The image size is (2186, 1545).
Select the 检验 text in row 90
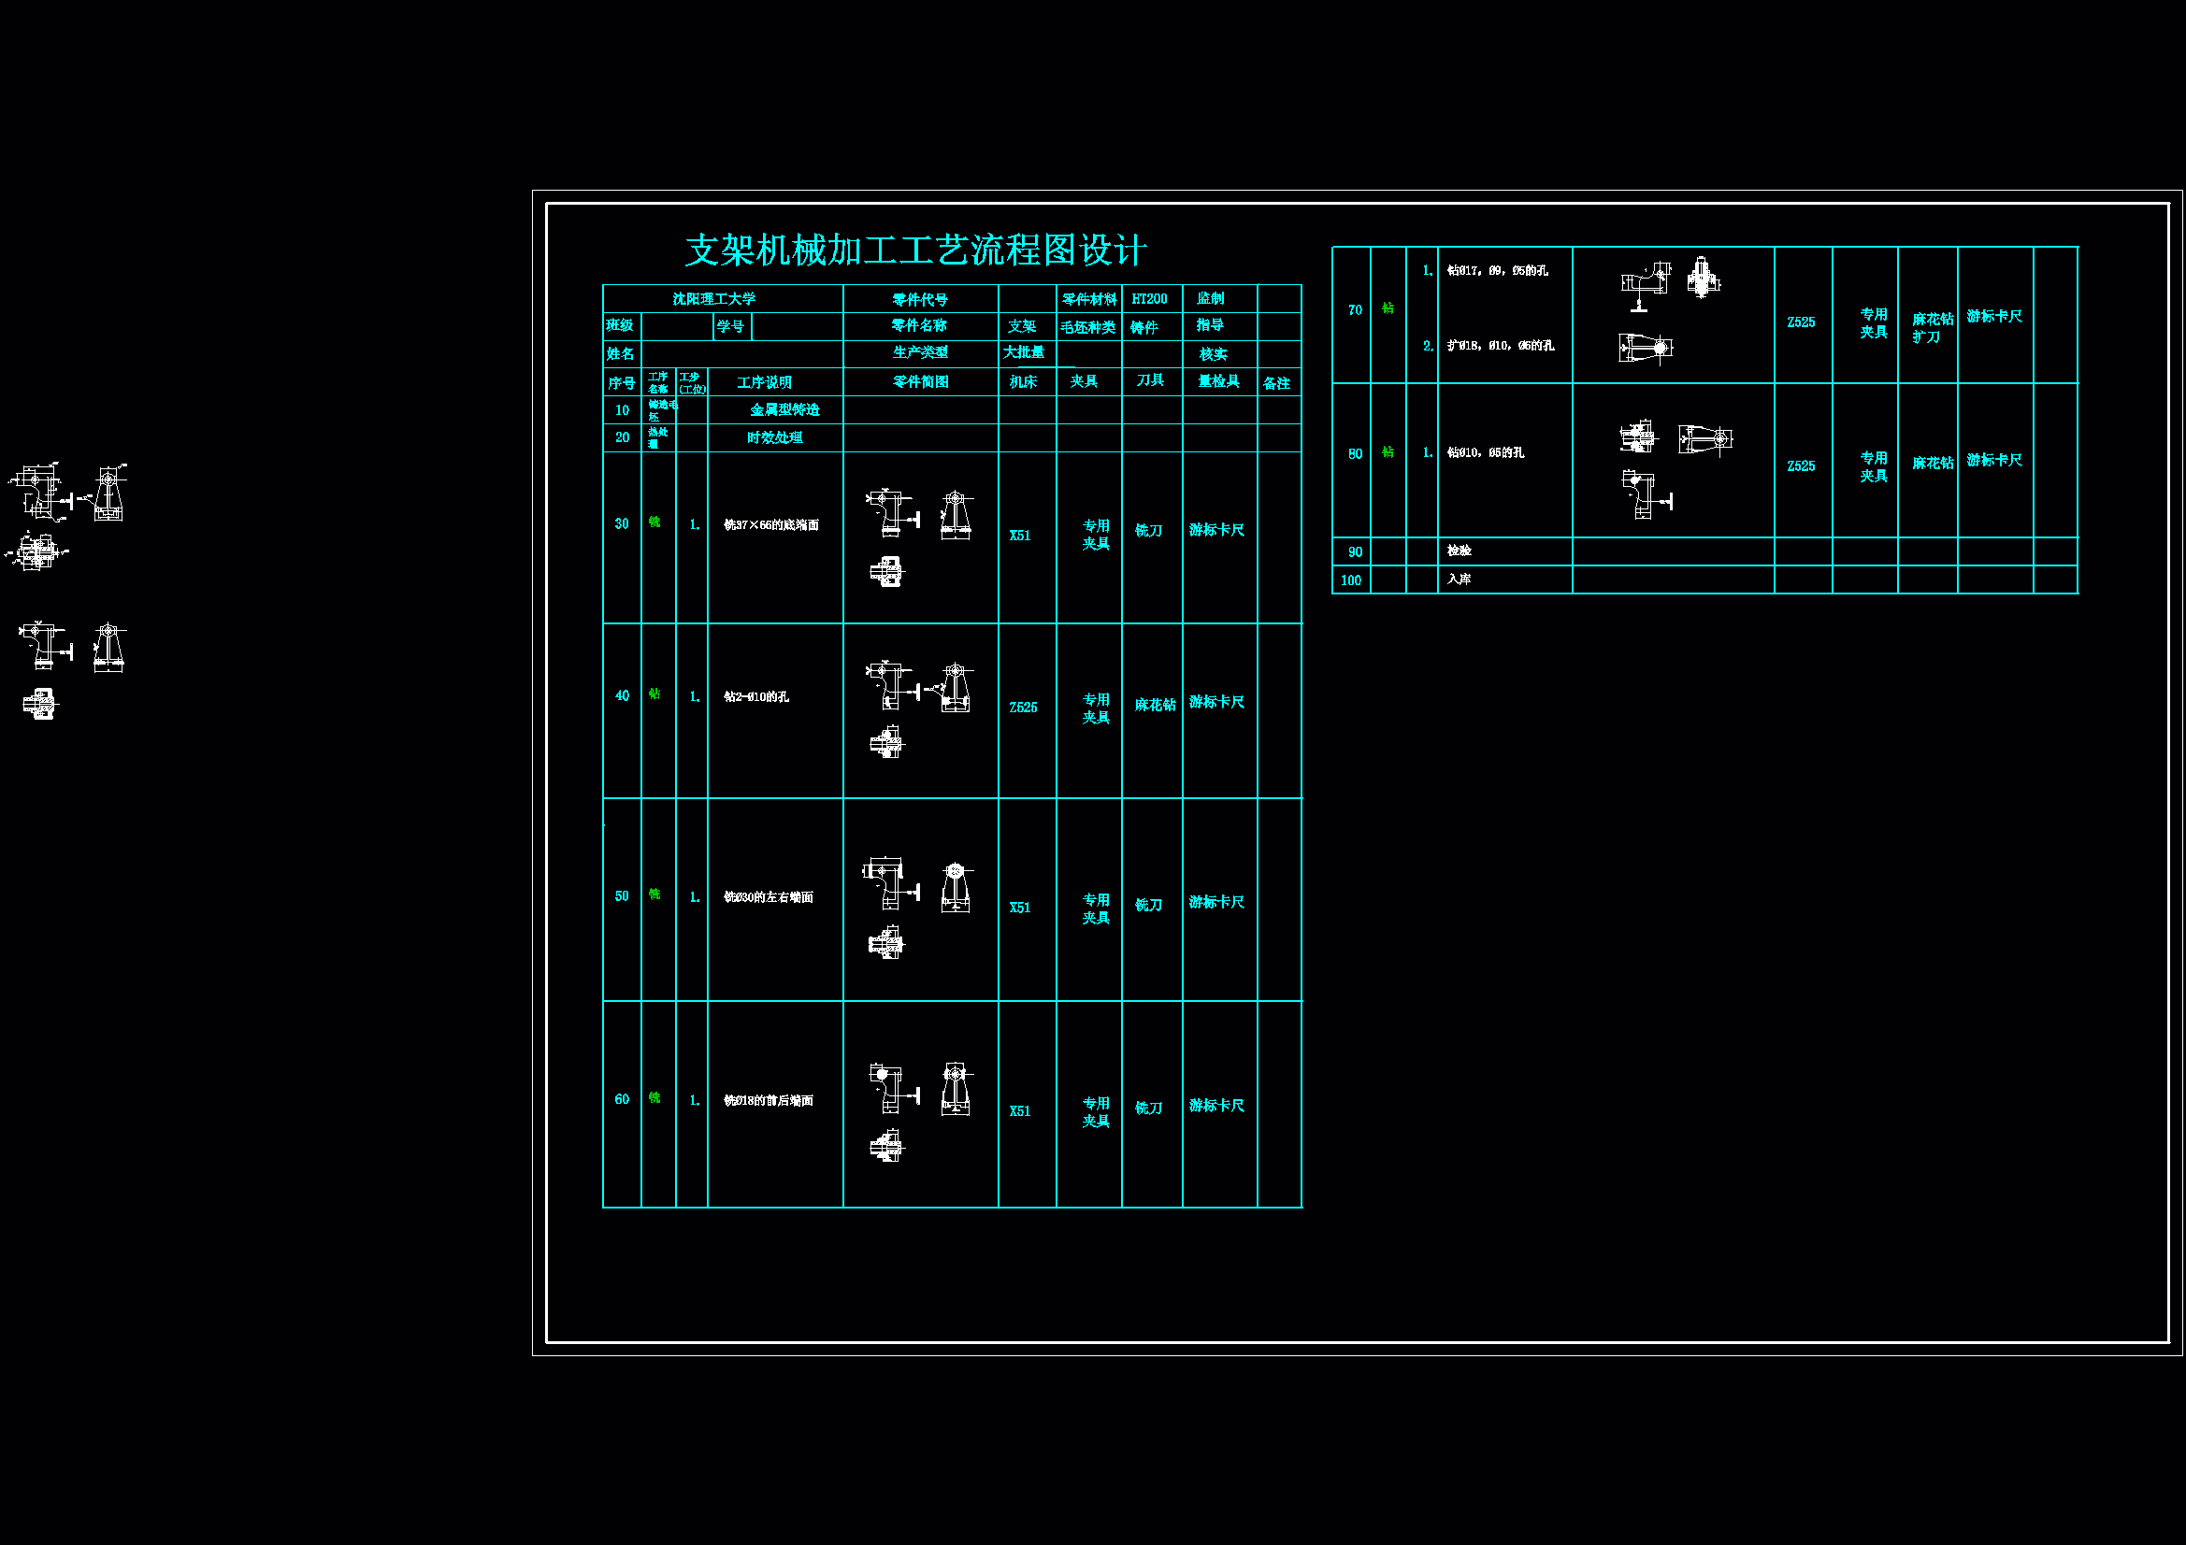click(x=1459, y=551)
